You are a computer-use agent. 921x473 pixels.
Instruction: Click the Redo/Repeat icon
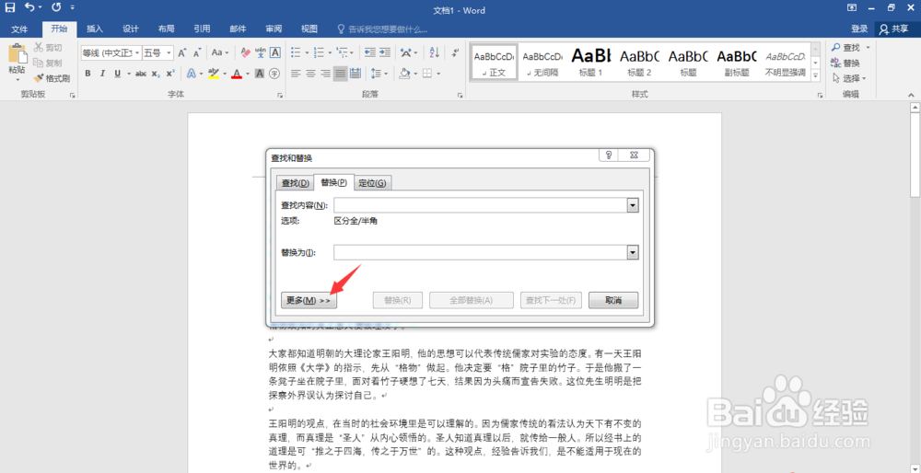click(56, 7)
